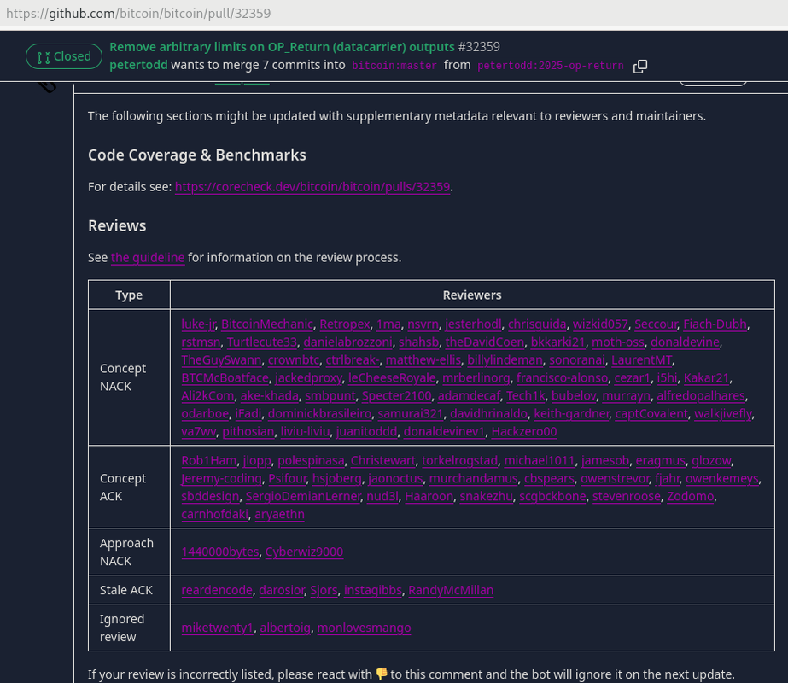Open reviewer walkjivefly's link

pyautogui.click(x=723, y=414)
